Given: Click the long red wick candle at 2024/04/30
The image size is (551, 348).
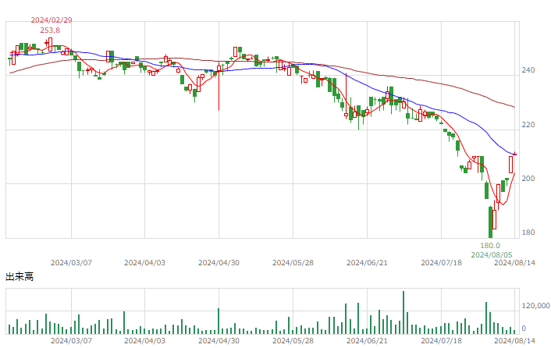Looking at the screenshot, I should coord(219,87).
